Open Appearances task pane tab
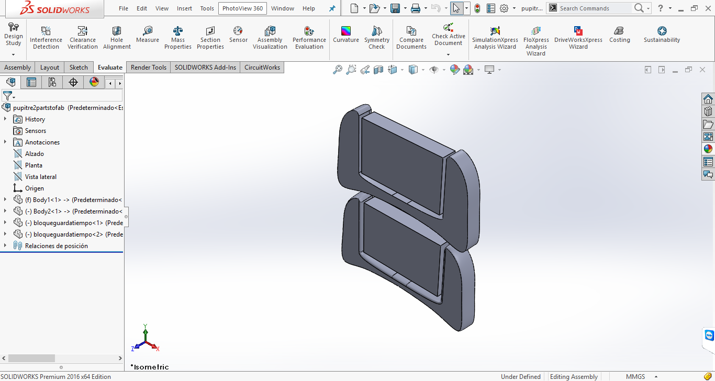The width and height of the screenshot is (715, 381). 708,149
